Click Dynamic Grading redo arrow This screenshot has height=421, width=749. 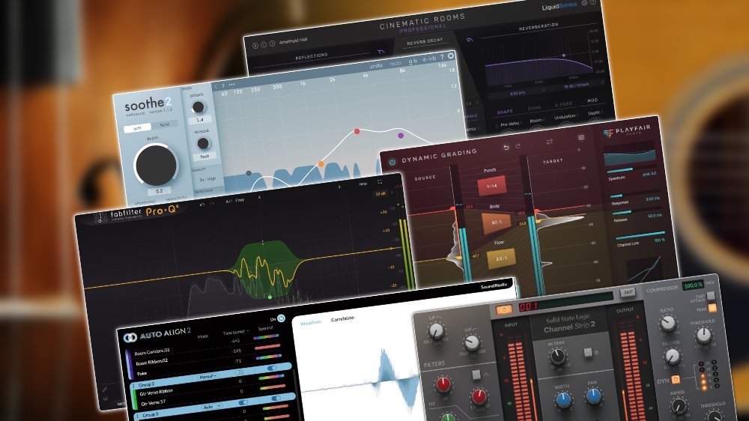(x=518, y=146)
